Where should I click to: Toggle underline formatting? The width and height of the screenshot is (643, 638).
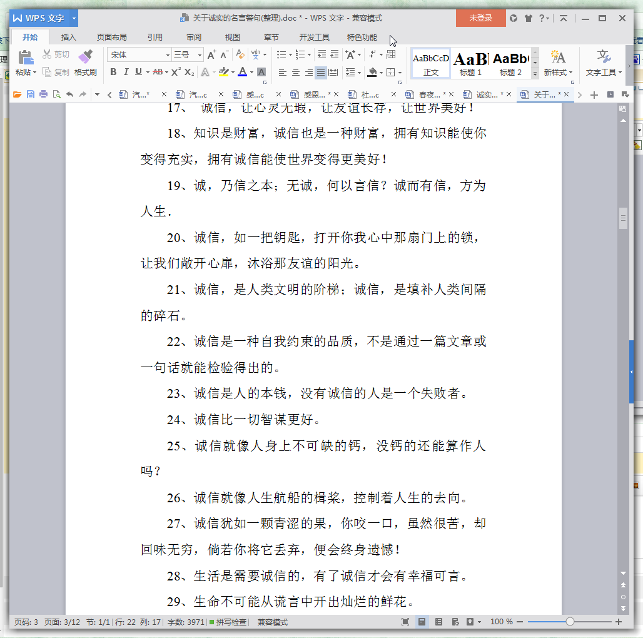(x=139, y=72)
